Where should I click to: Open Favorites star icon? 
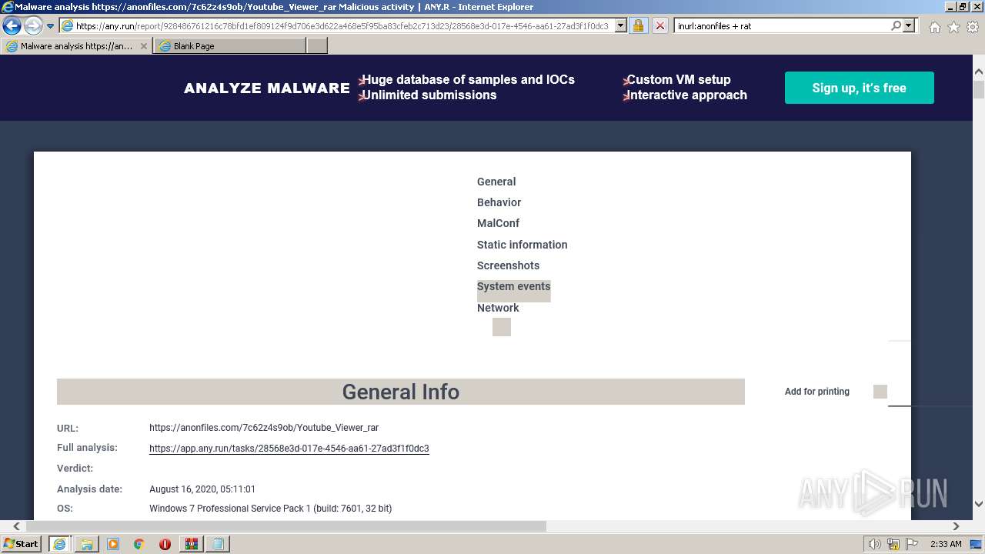tap(953, 27)
